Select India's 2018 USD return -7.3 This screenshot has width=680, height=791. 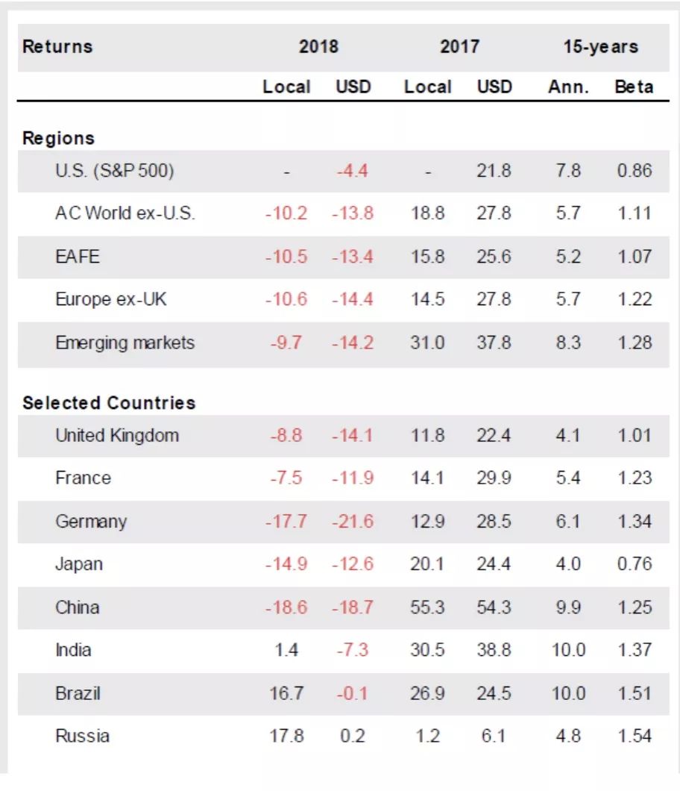click(x=352, y=650)
